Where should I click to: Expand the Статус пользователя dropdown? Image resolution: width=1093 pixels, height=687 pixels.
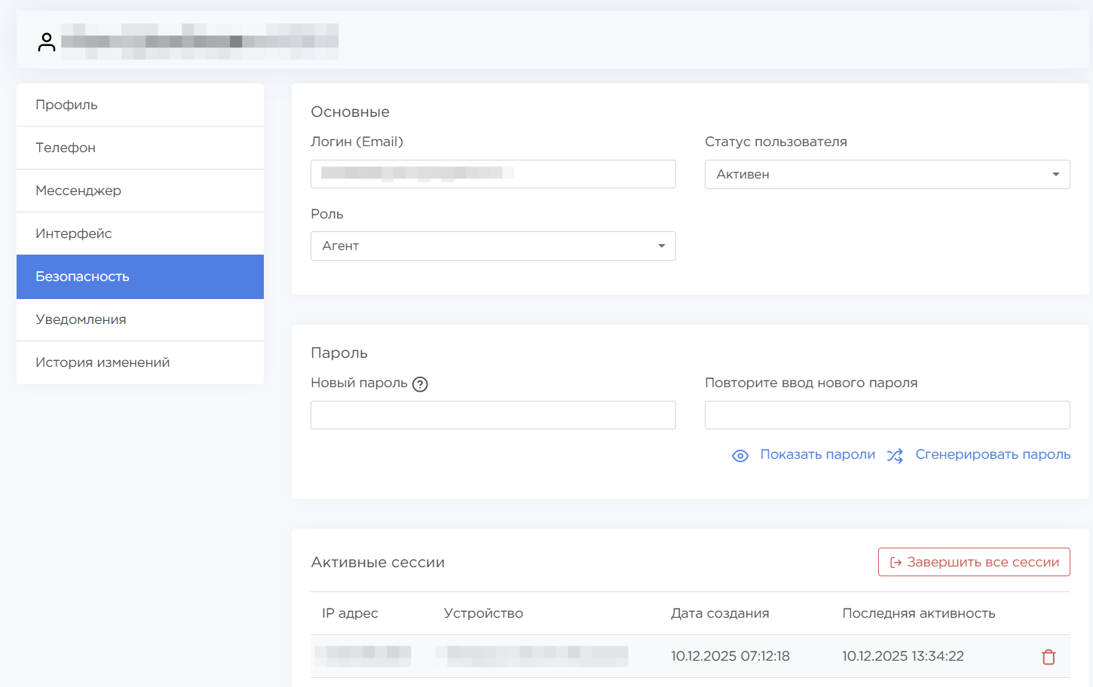coord(886,175)
